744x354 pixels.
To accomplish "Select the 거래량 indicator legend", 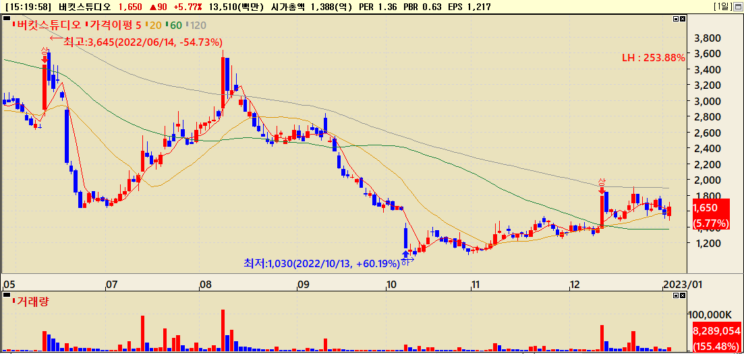I will point(31,301).
